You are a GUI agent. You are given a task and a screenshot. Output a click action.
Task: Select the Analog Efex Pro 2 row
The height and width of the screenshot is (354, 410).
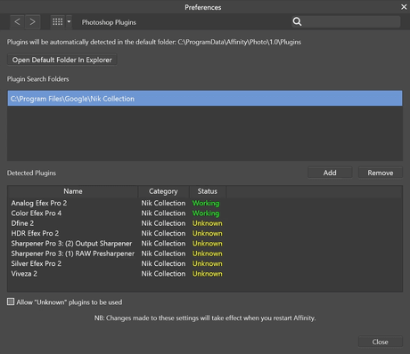click(205, 203)
